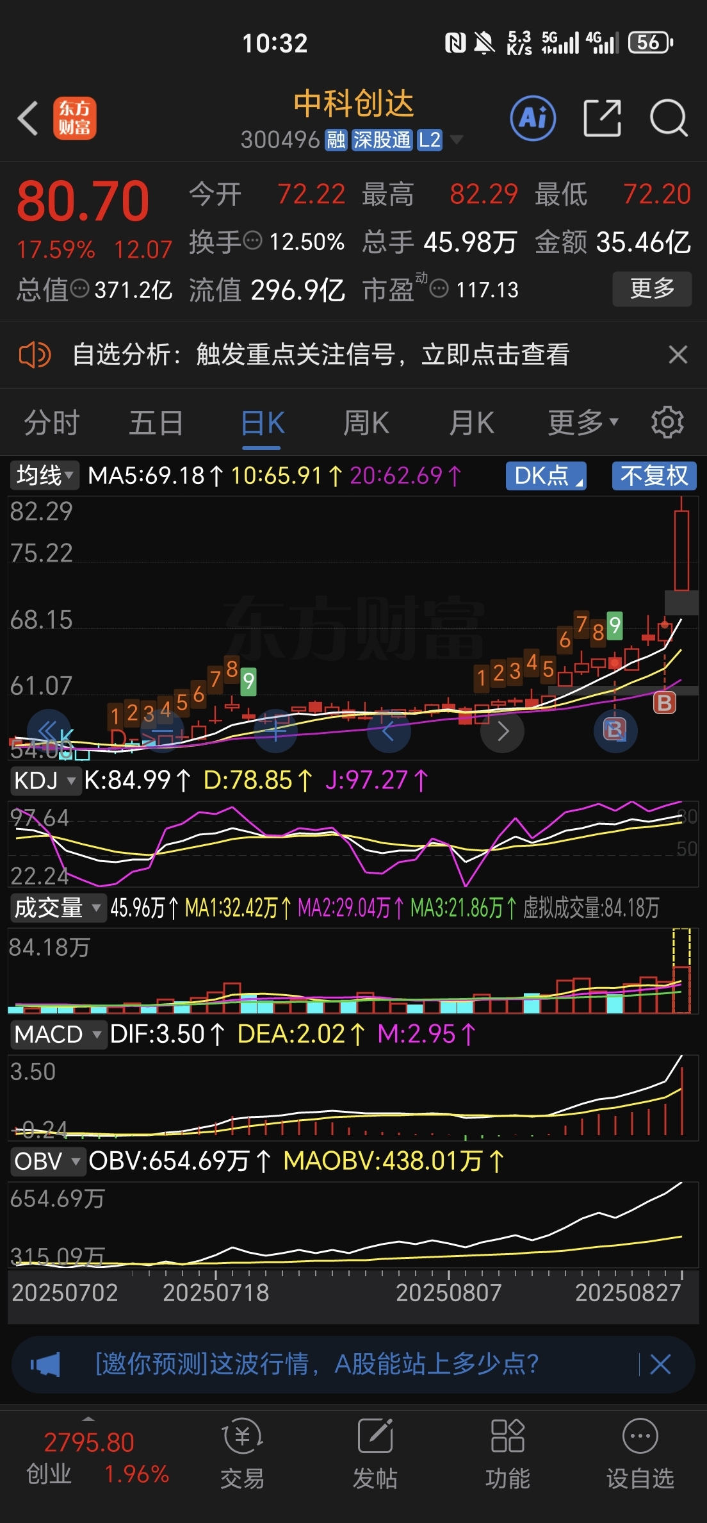Tap the muted bell status icon

(x=485, y=43)
